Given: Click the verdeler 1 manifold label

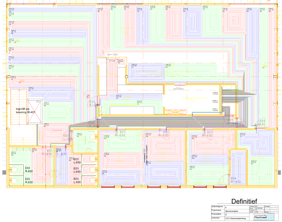Looking at the screenshot, I should (215, 109).
